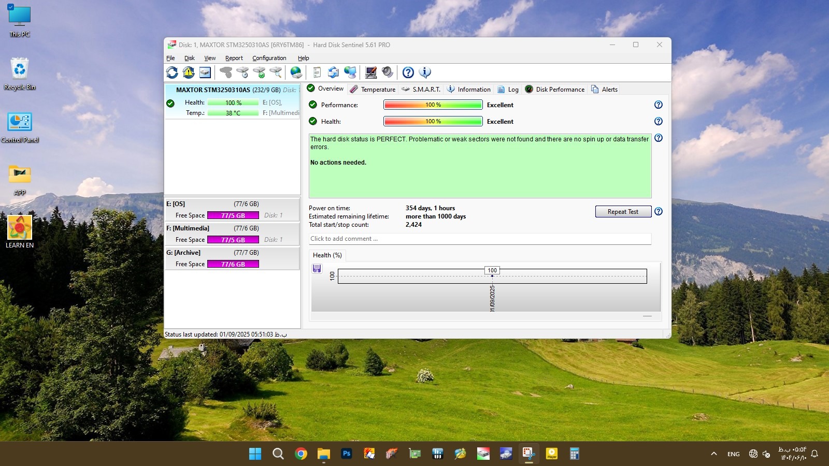Switch to the Disk Performance tab
The image size is (829, 466).
click(554, 89)
